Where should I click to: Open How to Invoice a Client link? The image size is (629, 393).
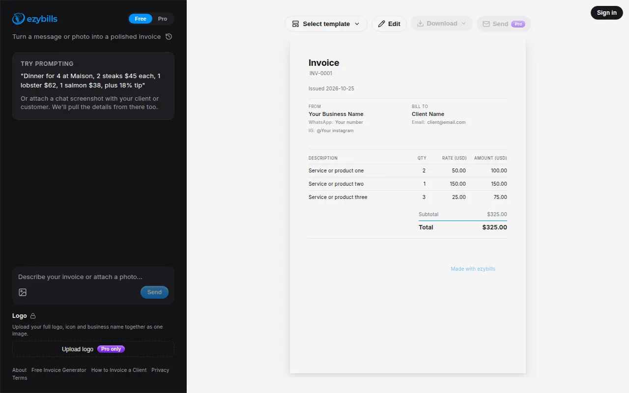coord(119,370)
